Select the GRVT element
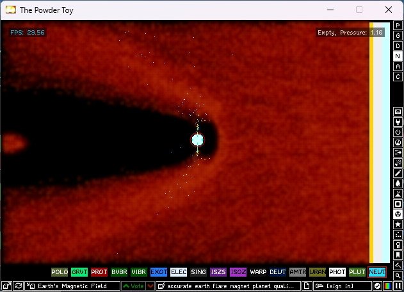 click(x=79, y=272)
